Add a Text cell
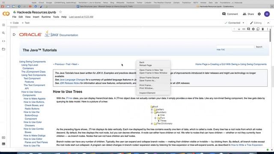This screenshot has height=154, width=274. (x=26, y=23)
